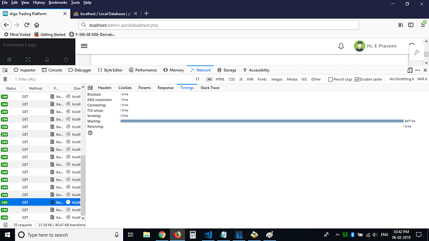Open notifications bell near Hi, E Praveen
Image resolution: width=429 pixels, height=241 pixels.
tap(341, 46)
